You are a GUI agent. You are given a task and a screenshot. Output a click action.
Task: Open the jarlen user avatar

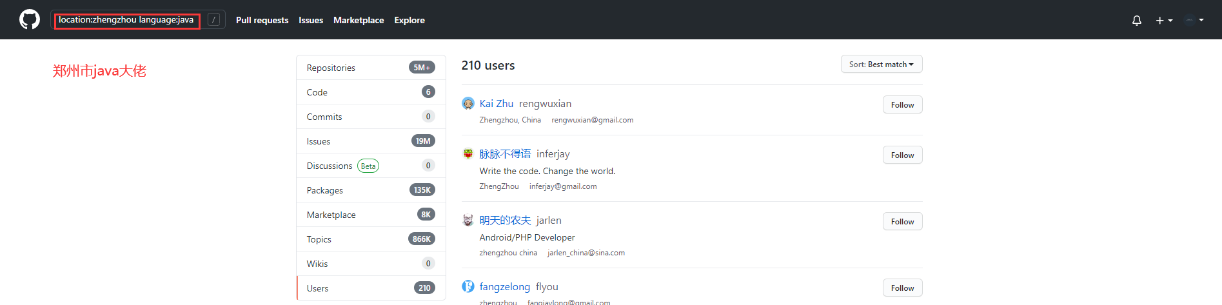click(468, 220)
